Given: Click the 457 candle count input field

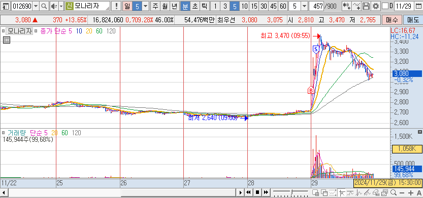Looking at the screenshot, I should [x=316, y=6].
